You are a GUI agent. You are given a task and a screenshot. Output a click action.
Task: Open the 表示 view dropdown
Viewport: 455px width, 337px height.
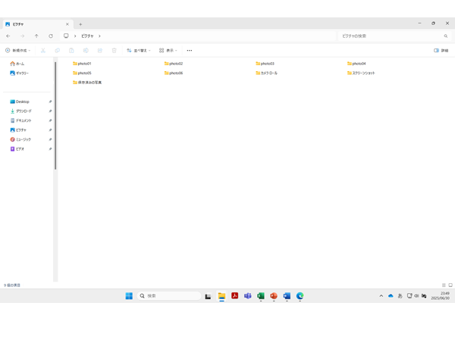168,51
